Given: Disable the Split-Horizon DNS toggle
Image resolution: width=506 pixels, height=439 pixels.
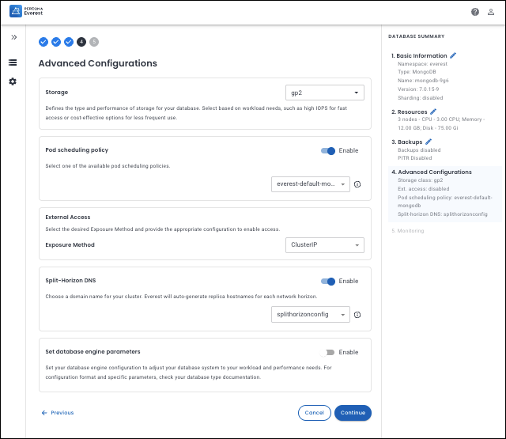Looking at the screenshot, I should coord(327,281).
